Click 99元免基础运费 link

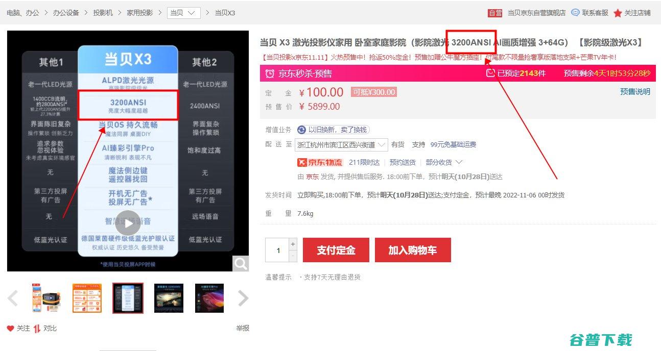point(453,145)
